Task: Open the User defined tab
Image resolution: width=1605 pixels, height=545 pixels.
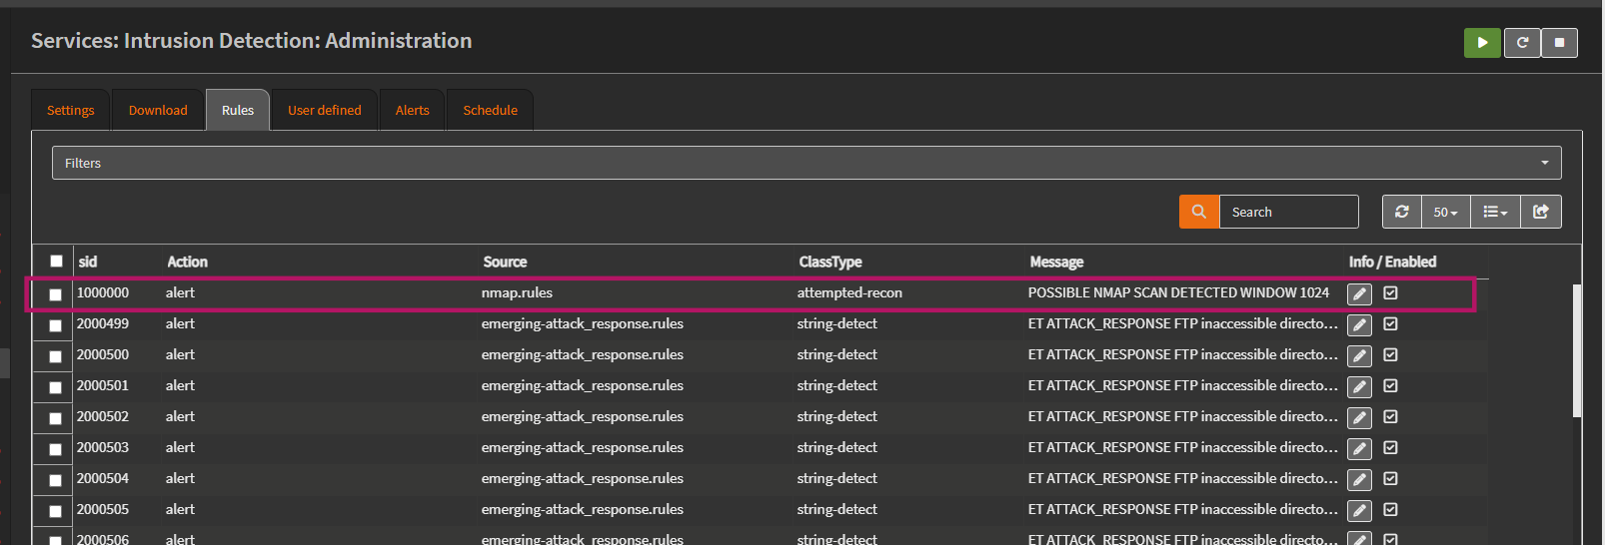Action: [x=324, y=110]
